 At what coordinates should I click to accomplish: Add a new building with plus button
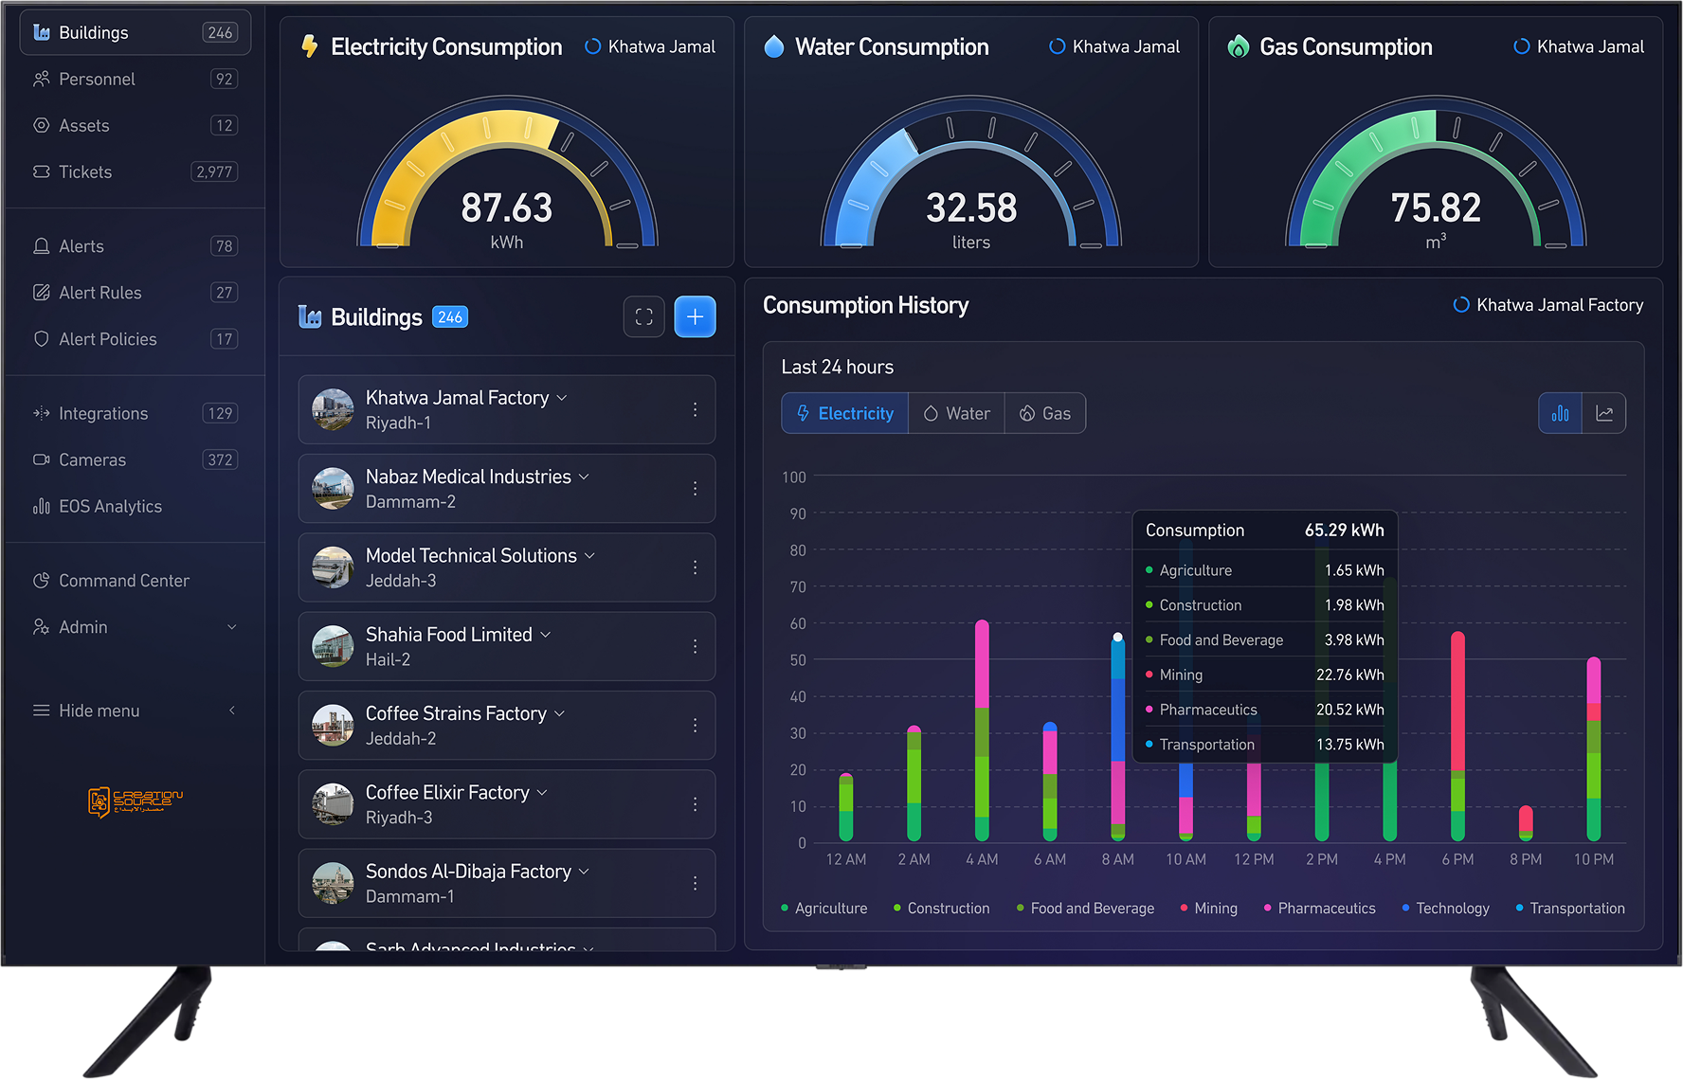point(695,316)
